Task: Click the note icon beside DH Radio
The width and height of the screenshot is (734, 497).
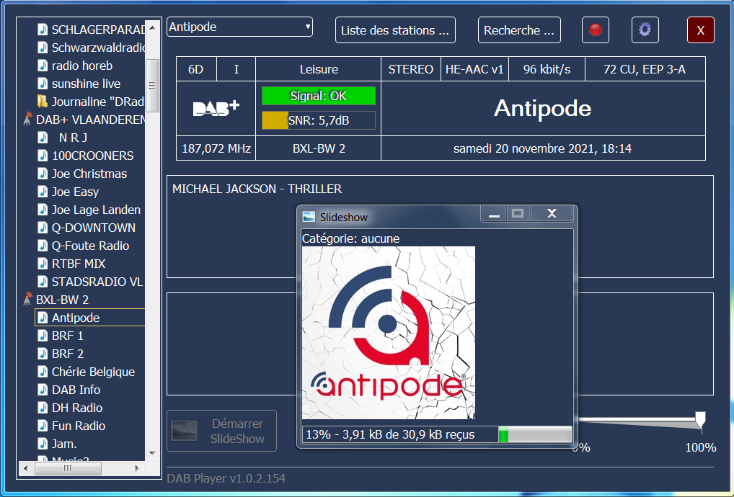Action: pyautogui.click(x=43, y=408)
